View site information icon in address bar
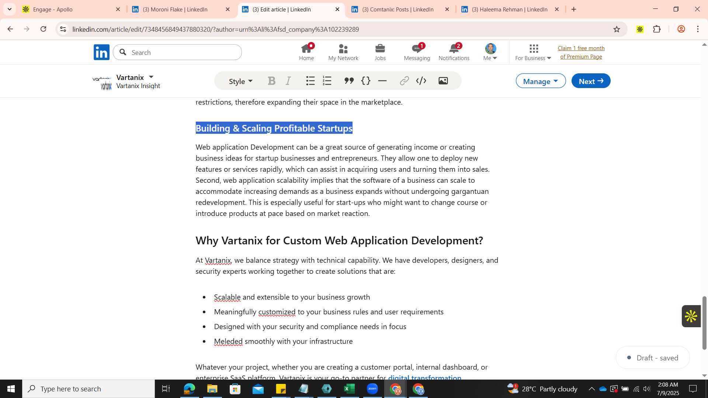 pyautogui.click(x=63, y=29)
